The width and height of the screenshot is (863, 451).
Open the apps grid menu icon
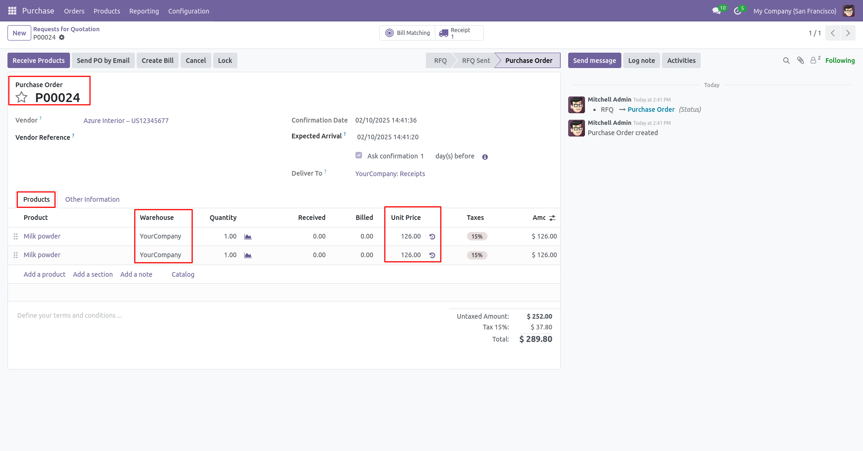pos(12,11)
